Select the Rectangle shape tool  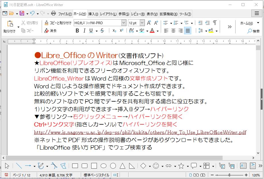[x=75, y=166]
